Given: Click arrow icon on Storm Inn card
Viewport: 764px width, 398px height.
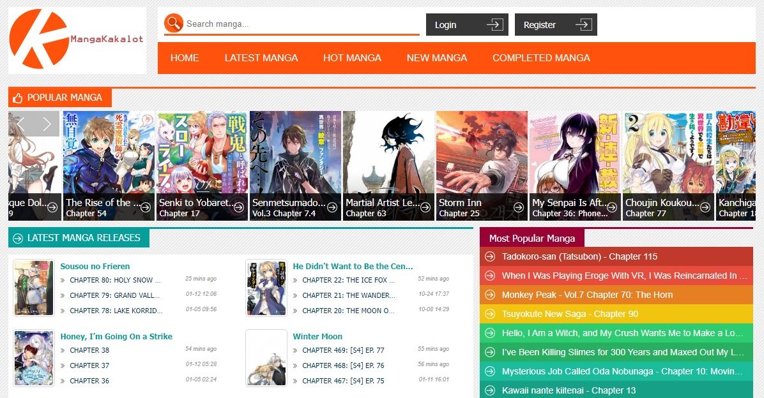Looking at the screenshot, I should 519,207.
